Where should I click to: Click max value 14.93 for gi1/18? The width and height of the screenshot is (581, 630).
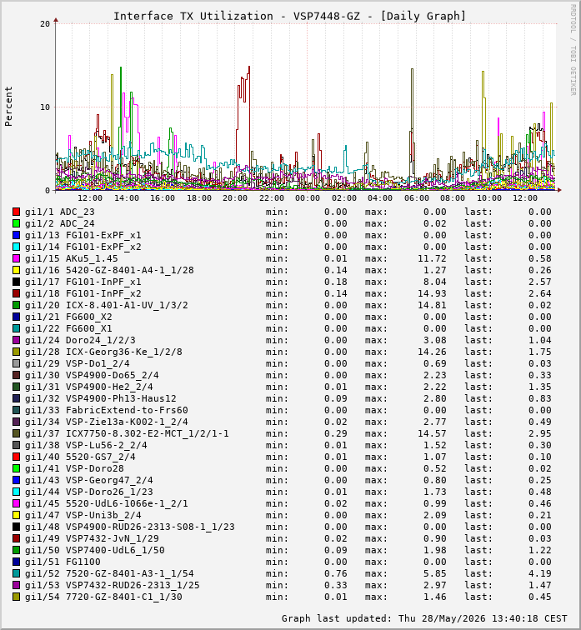432,293
